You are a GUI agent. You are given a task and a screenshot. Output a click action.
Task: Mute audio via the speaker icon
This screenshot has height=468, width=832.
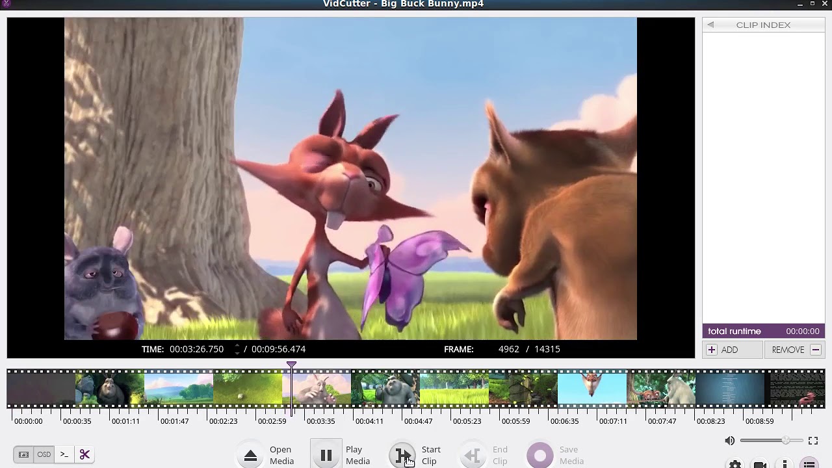point(730,441)
